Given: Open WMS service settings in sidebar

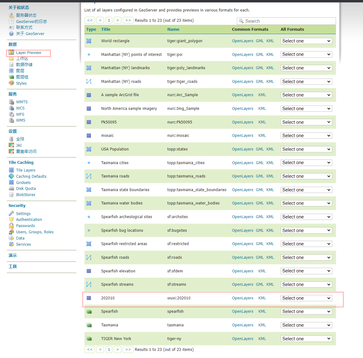Looking at the screenshot, I should [20, 120].
